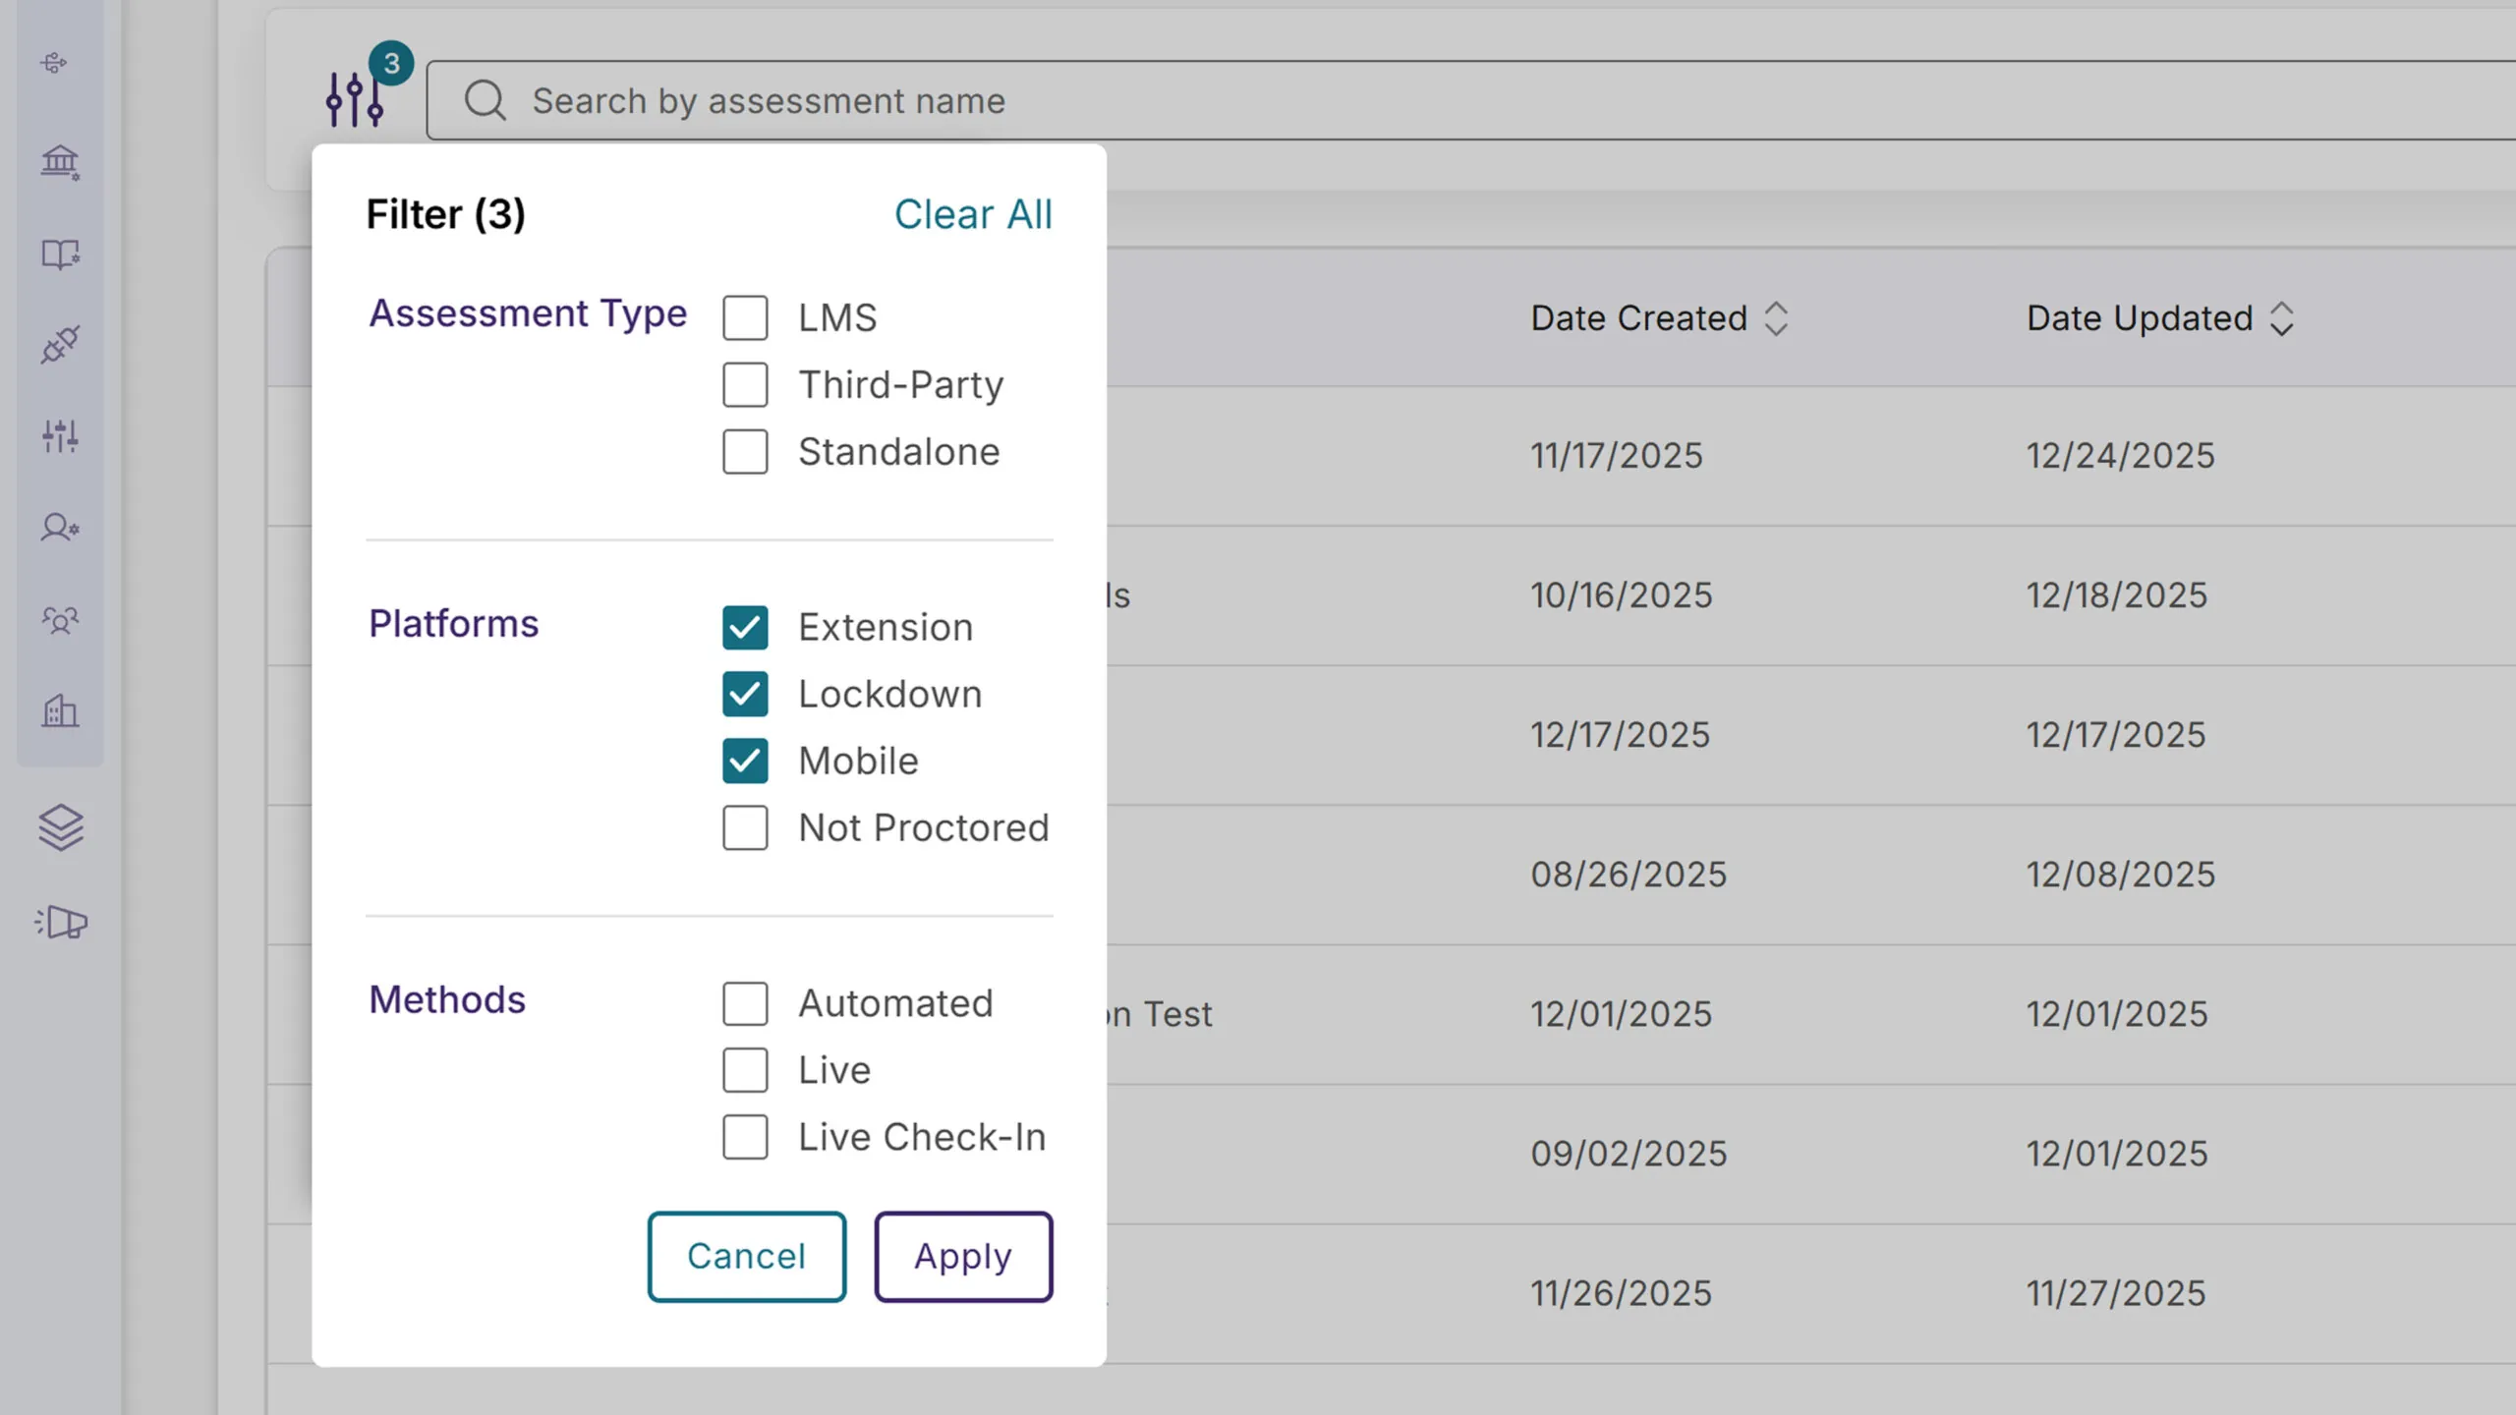This screenshot has height=1415, width=2516.
Task: Open the stacked layers sidebar icon
Action: click(60, 827)
